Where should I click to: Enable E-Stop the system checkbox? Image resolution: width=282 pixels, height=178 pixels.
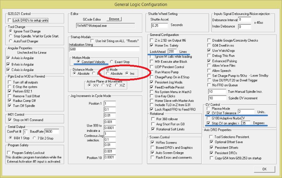pos(10,87)
